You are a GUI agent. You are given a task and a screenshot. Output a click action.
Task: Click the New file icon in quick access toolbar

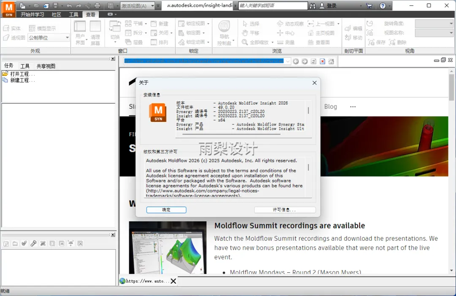23,5
